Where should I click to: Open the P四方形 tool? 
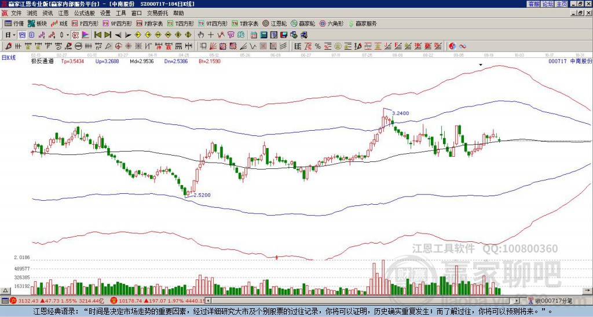[85, 23]
